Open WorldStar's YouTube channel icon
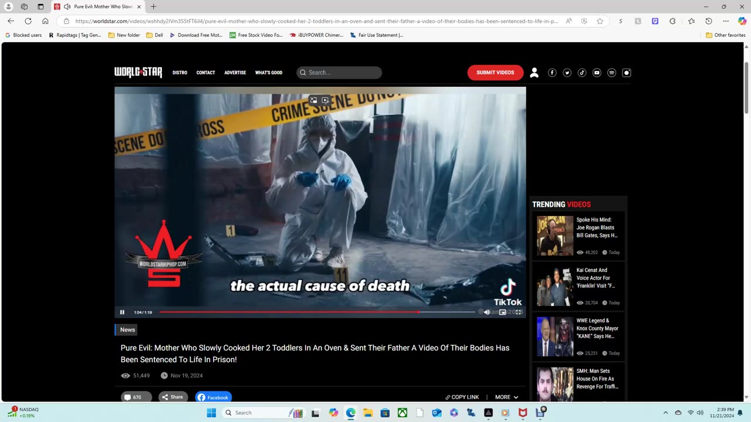Viewport: 751px width, 422px height. [x=597, y=73]
